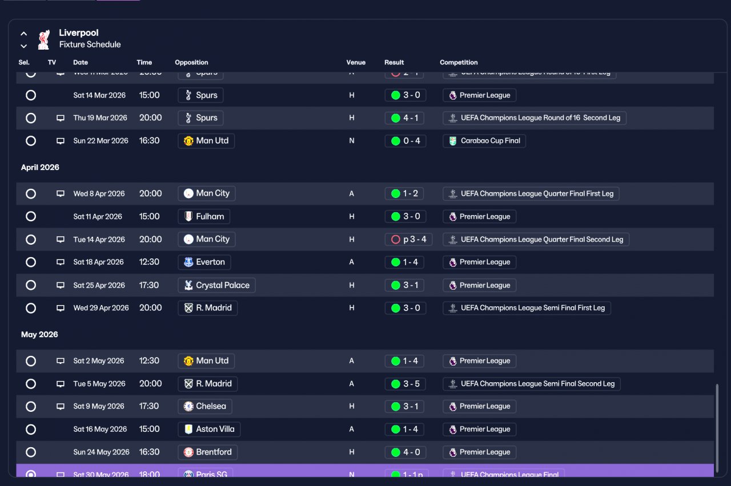731x486 pixels.
Task: Click TV icon on Everton fixture row
Action: (x=61, y=262)
